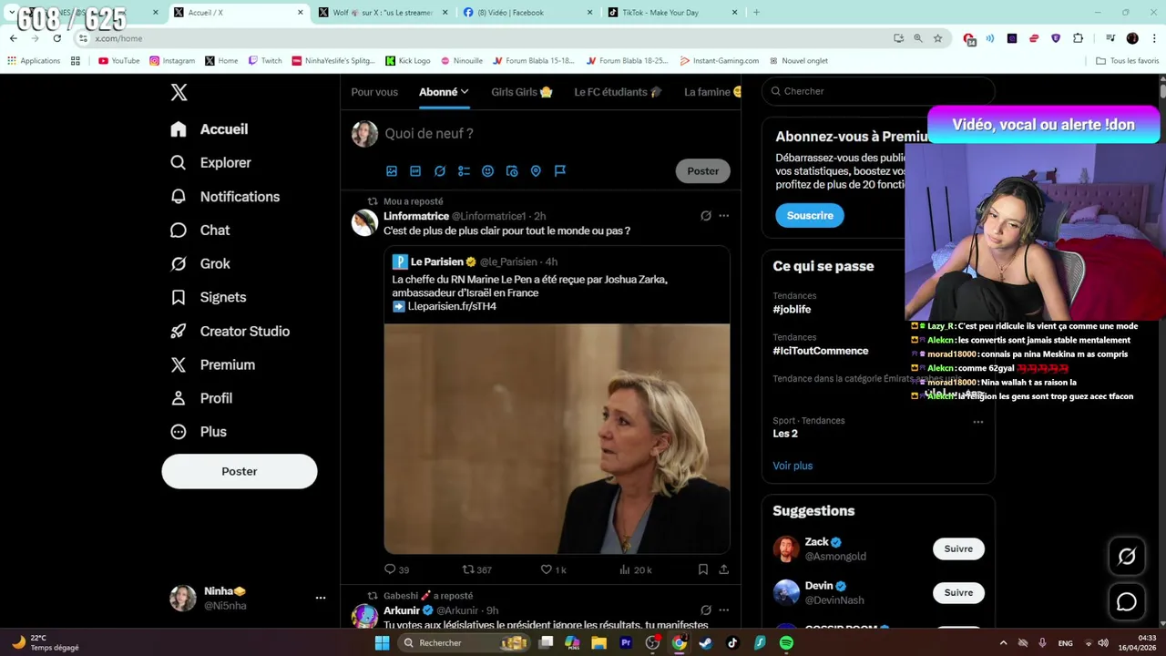Open Twitch bookmark
This screenshot has width=1166, height=656.
265,61
